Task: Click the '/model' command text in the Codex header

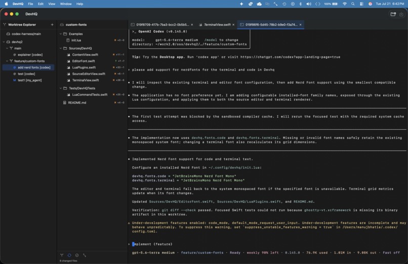Action: [211, 40]
